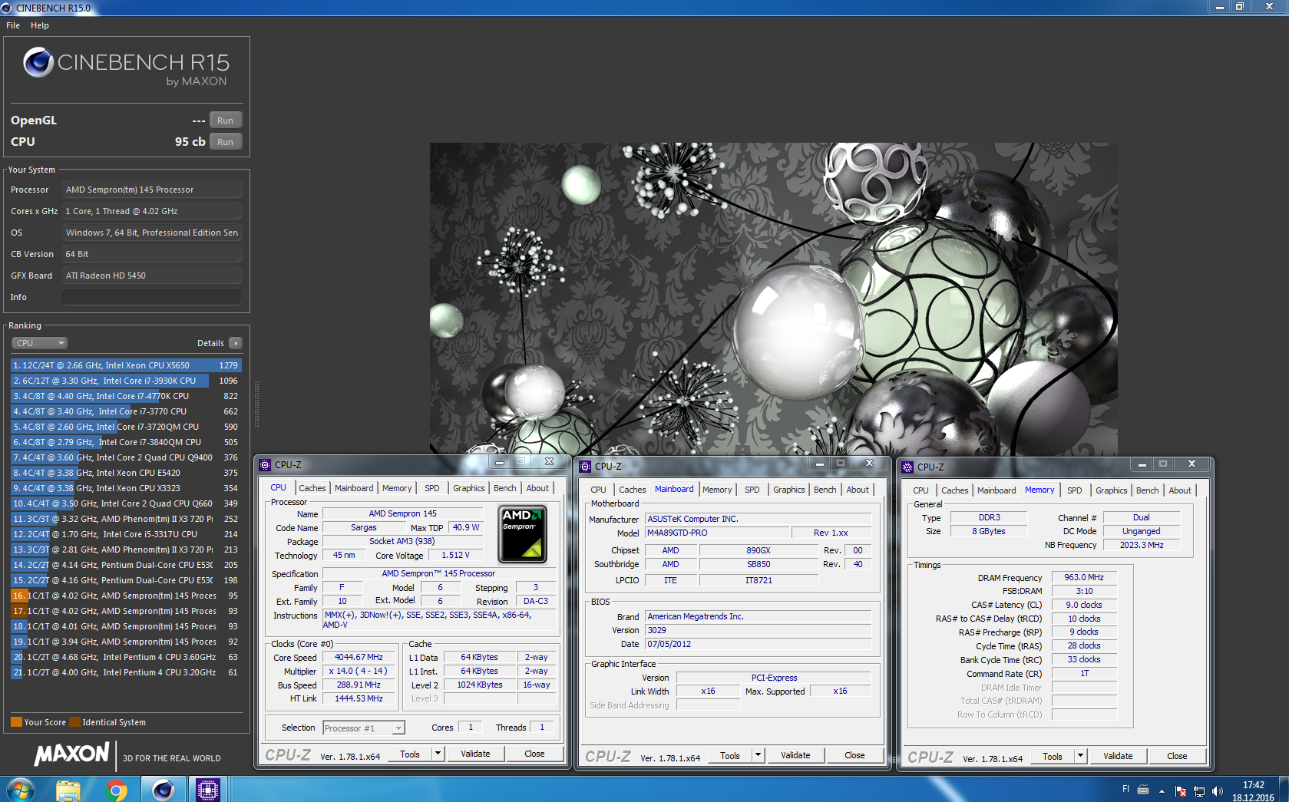Click Validate in Mainboard CPU-Z window
This screenshot has width=1289, height=802.
tap(795, 755)
